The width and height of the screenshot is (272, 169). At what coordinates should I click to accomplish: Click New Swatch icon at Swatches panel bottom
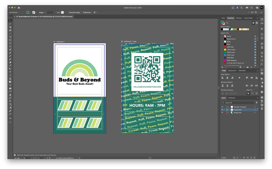click(251, 67)
